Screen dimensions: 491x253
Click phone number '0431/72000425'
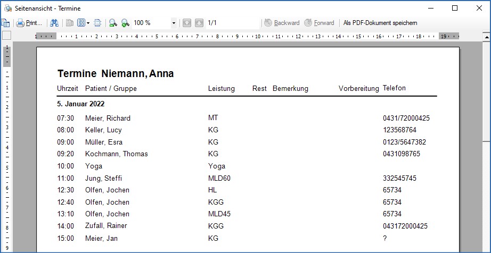(x=406, y=119)
